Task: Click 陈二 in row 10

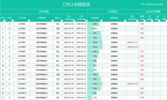Action: click(58, 65)
